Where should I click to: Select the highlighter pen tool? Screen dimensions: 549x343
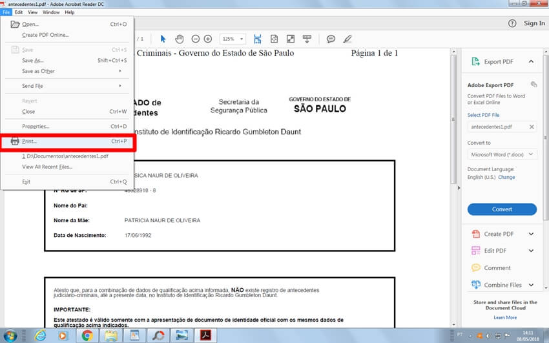pos(347,39)
